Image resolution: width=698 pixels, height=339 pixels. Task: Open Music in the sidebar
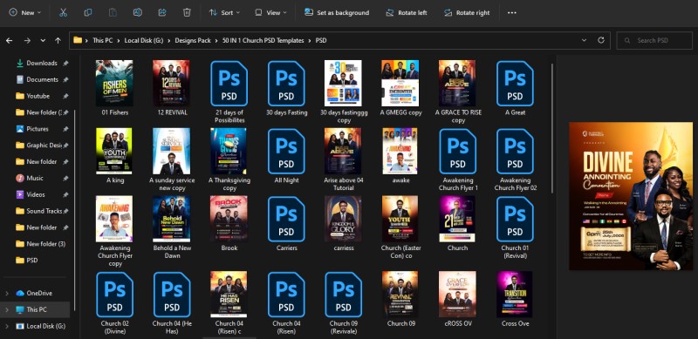pyautogui.click(x=35, y=178)
